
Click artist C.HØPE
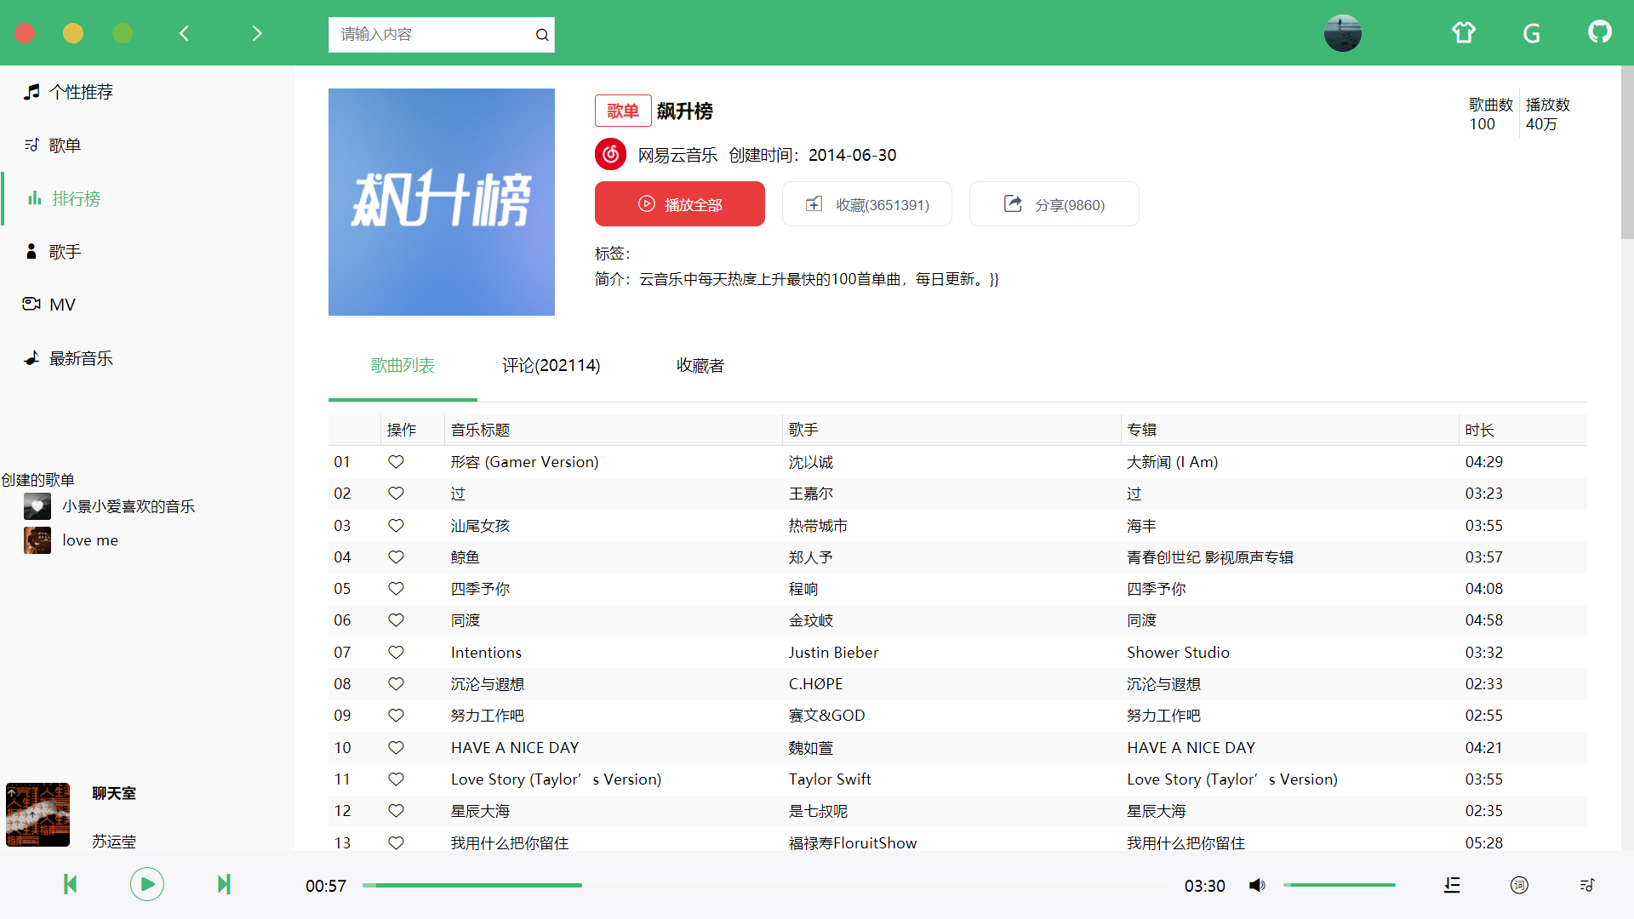tap(815, 684)
